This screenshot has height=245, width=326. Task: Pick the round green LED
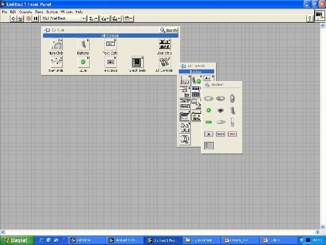click(x=209, y=110)
